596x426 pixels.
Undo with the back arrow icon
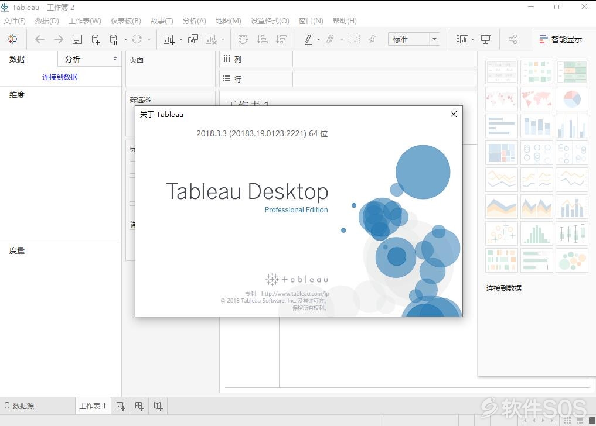39,39
